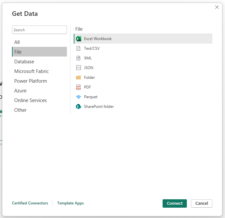Open the Online Services category
The height and width of the screenshot is (218, 225).
point(39,100)
